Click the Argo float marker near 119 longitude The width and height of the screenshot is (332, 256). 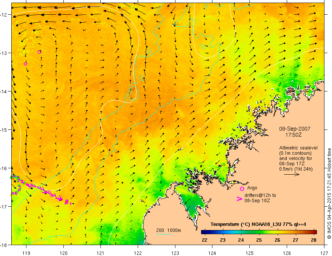25,64
